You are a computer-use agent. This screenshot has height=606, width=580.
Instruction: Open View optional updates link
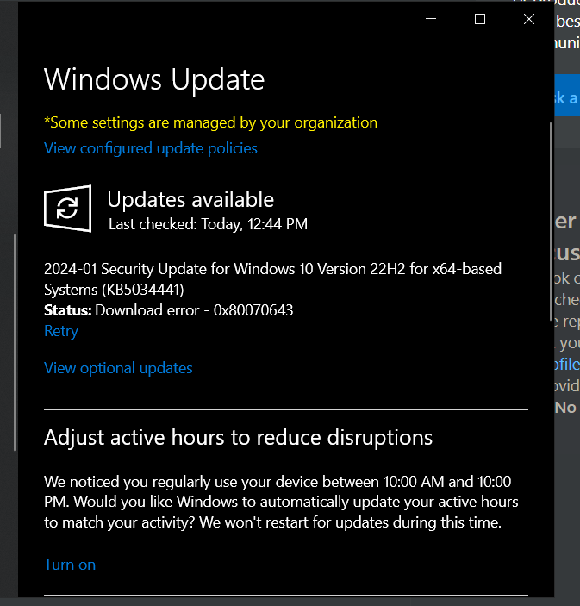point(118,368)
